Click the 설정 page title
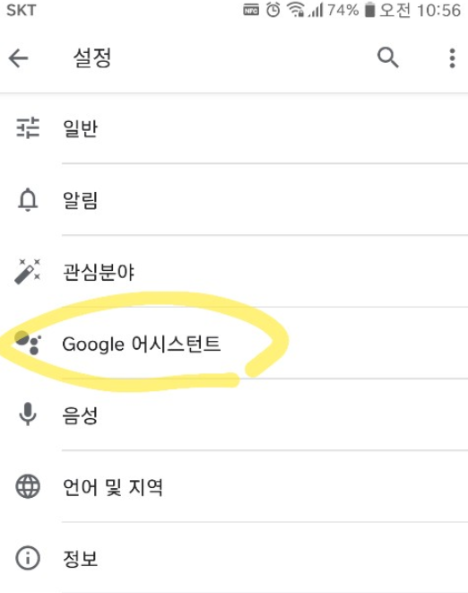The height and width of the screenshot is (593, 468). (x=92, y=57)
